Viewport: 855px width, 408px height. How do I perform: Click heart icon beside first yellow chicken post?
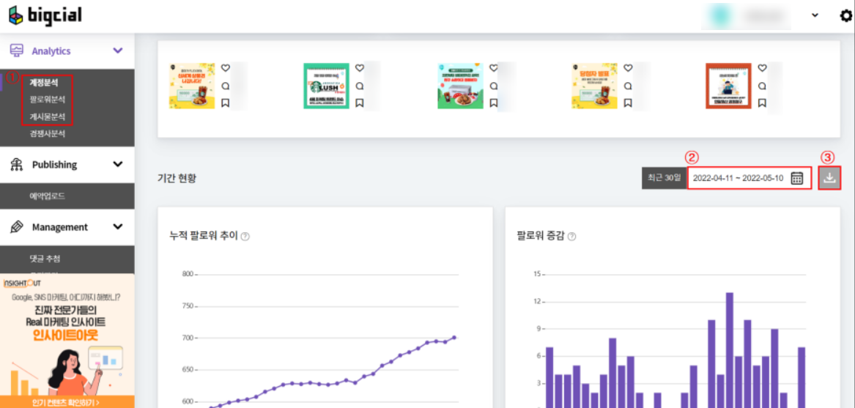226,68
